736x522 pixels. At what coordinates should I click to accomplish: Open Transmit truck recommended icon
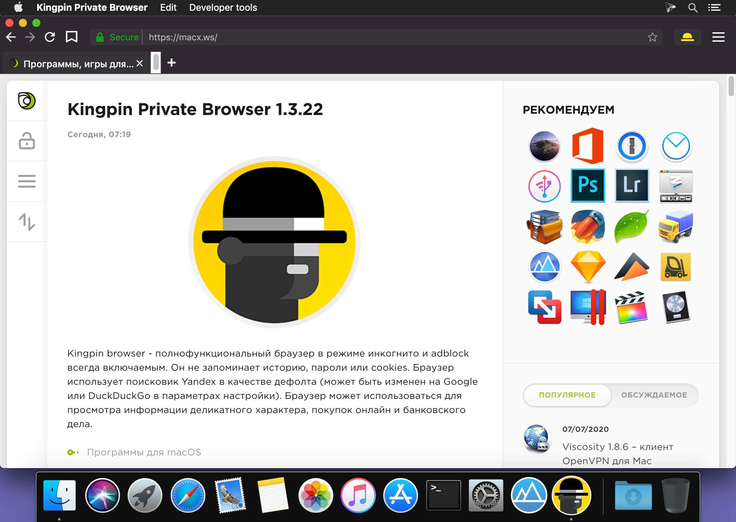676,226
